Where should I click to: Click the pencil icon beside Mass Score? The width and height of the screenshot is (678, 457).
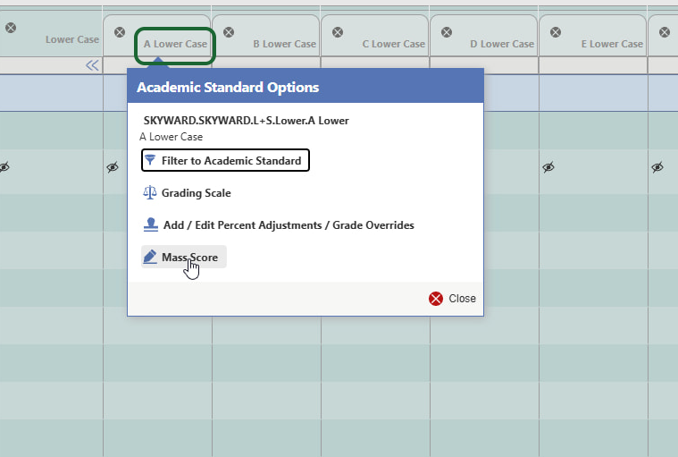coord(150,257)
